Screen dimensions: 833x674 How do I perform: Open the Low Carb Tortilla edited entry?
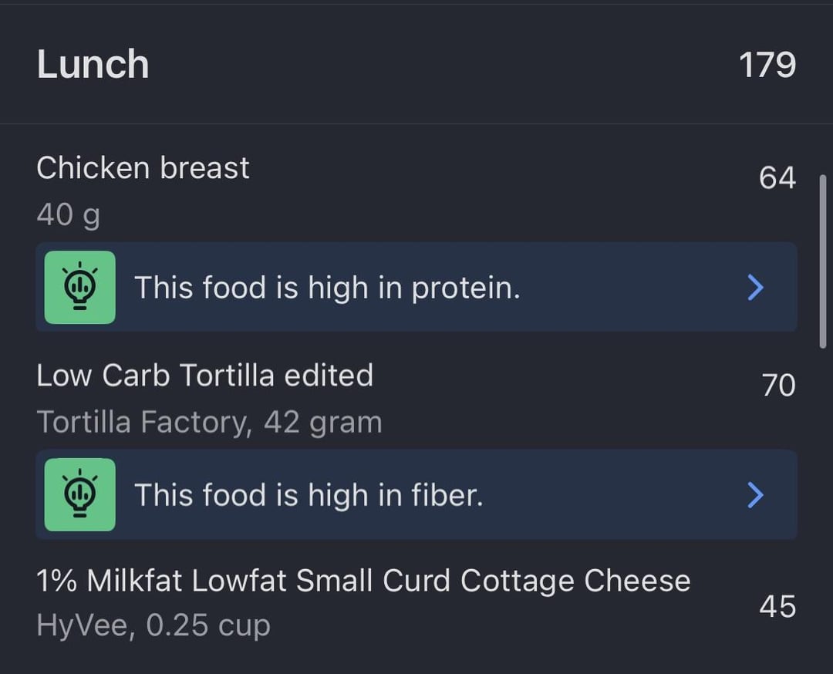click(416, 399)
